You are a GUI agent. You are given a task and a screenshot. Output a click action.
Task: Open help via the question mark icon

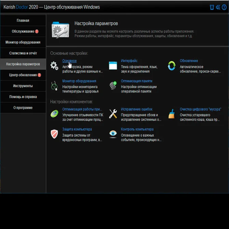click(224, 7)
